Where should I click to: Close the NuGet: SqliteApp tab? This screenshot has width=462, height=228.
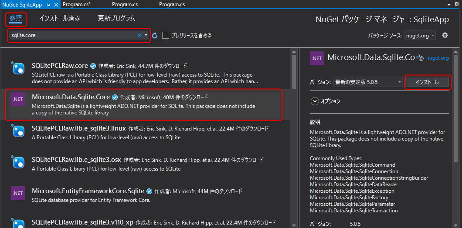click(x=55, y=4)
